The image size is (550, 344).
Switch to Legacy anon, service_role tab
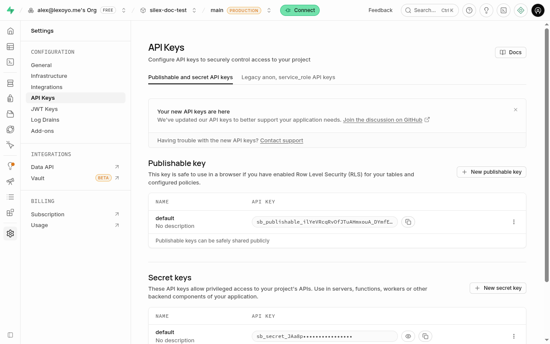point(288,77)
